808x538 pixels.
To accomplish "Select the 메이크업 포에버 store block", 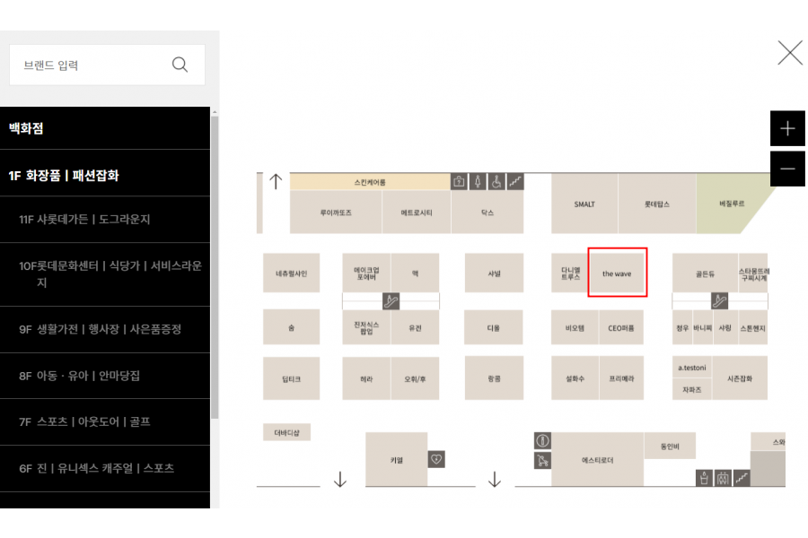I will click(366, 273).
